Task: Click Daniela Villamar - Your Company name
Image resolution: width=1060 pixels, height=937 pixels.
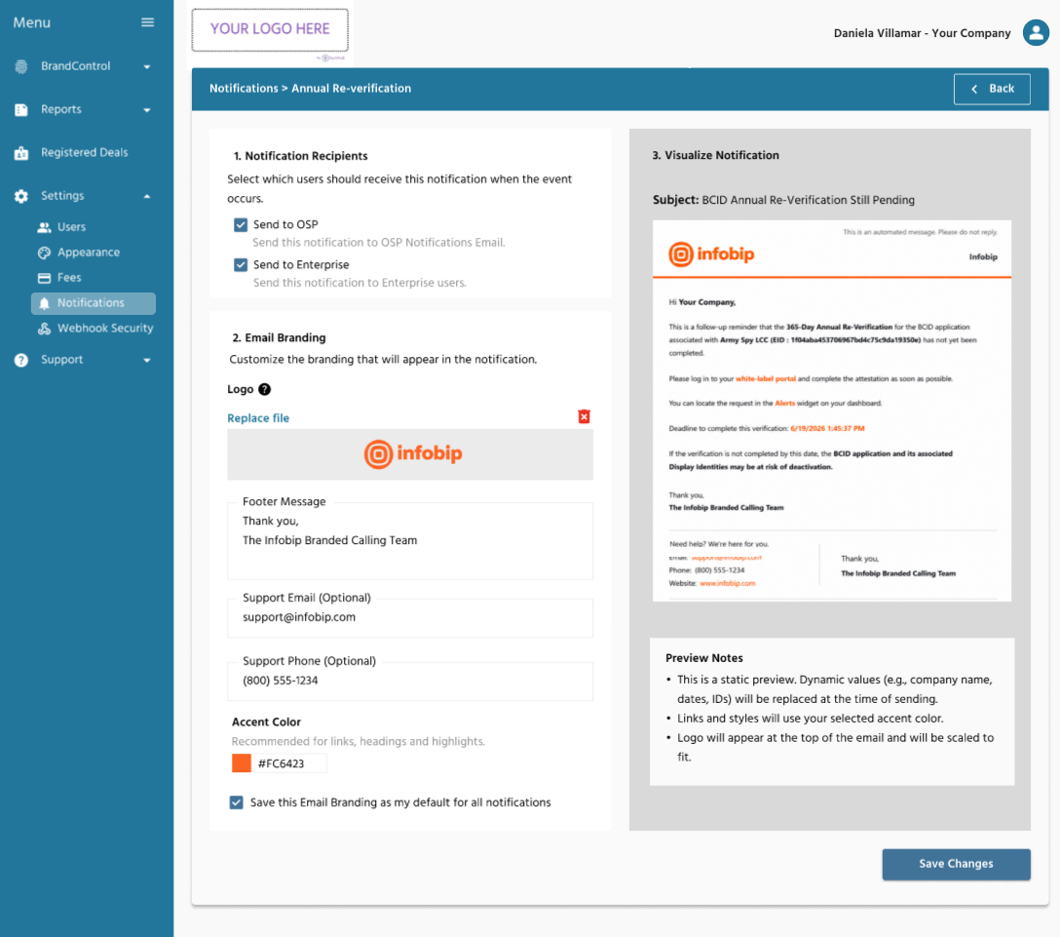Action: click(x=922, y=33)
